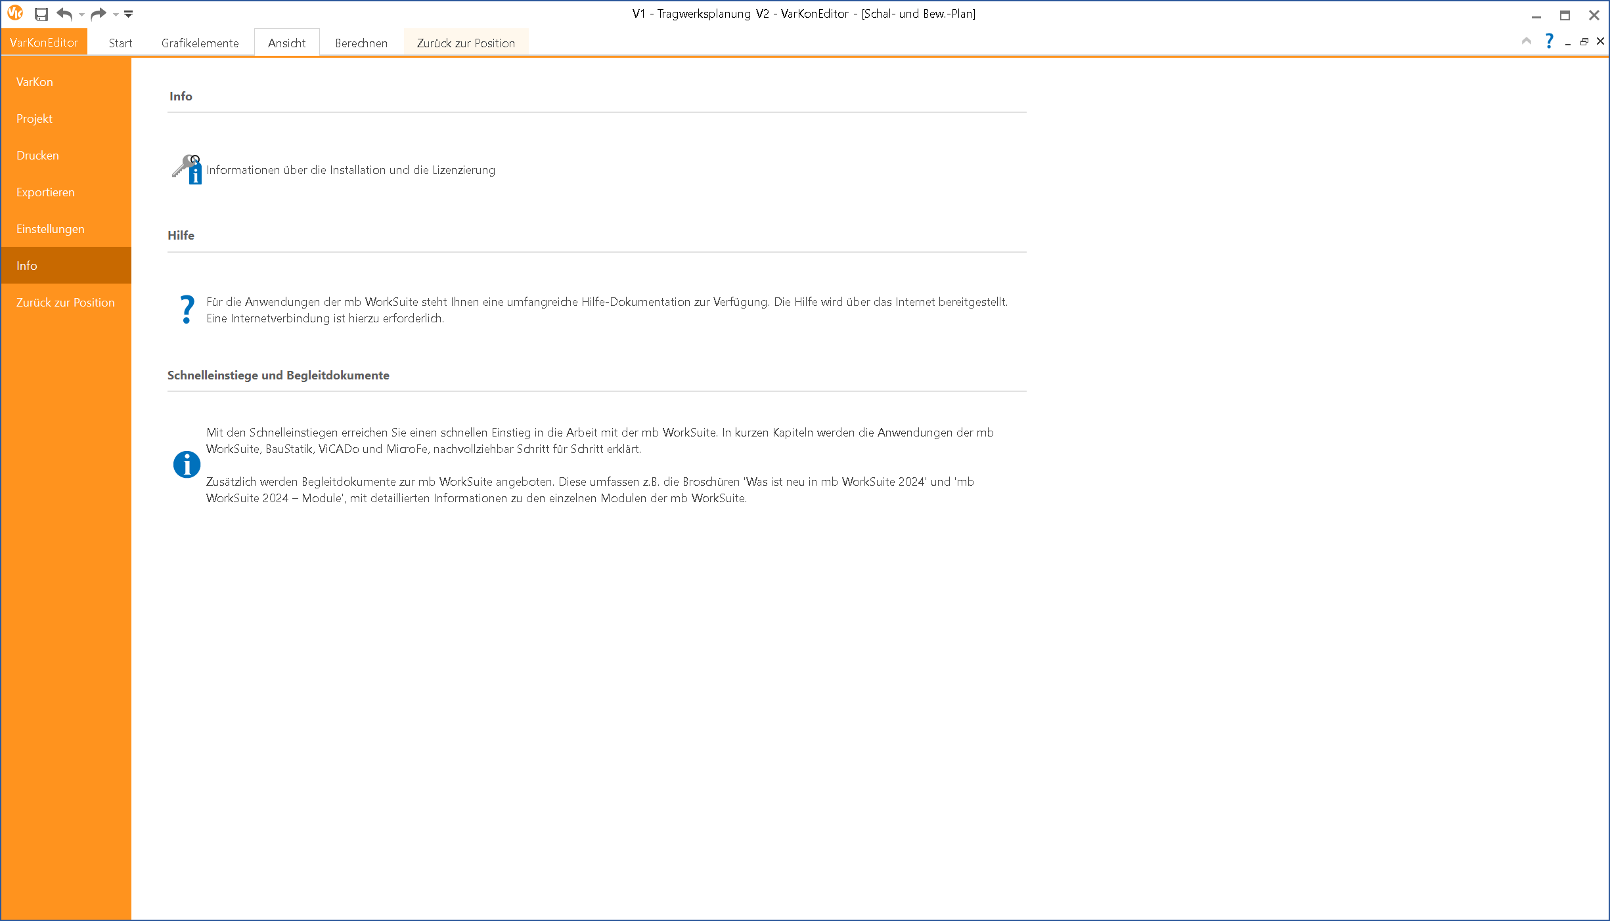Click the Save icon in quick access toolbar
This screenshot has width=1610, height=921.
(41, 14)
